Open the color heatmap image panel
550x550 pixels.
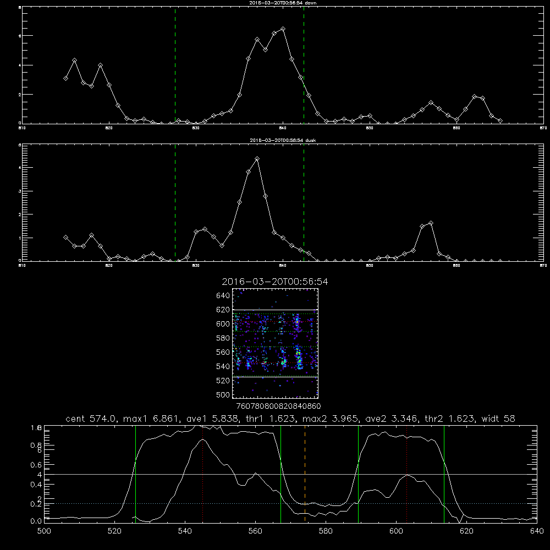(x=275, y=343)
